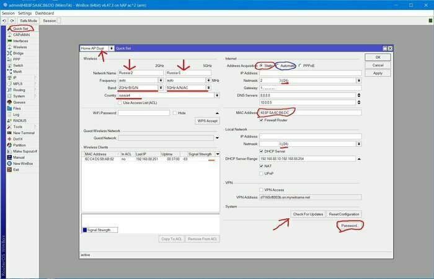Click Reset Configuration
Screen dimensions: 434x279
click(344, 214)
